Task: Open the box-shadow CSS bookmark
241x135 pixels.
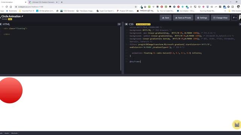Action: tap(186, 11)
